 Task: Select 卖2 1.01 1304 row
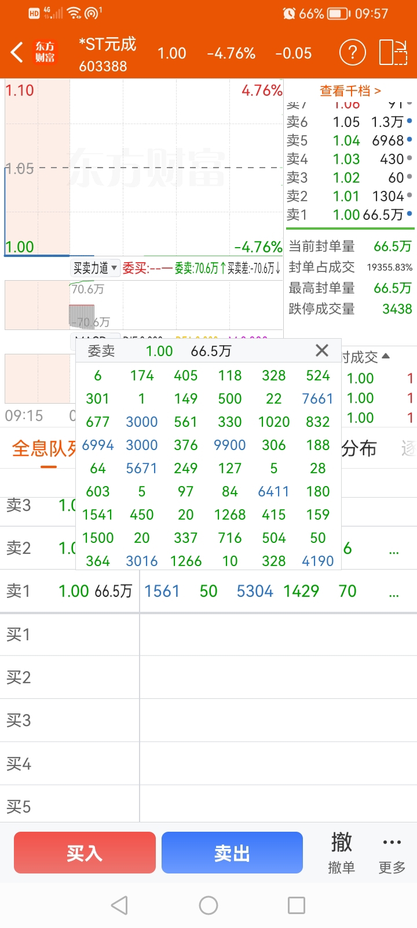click(x=350, y=196)
